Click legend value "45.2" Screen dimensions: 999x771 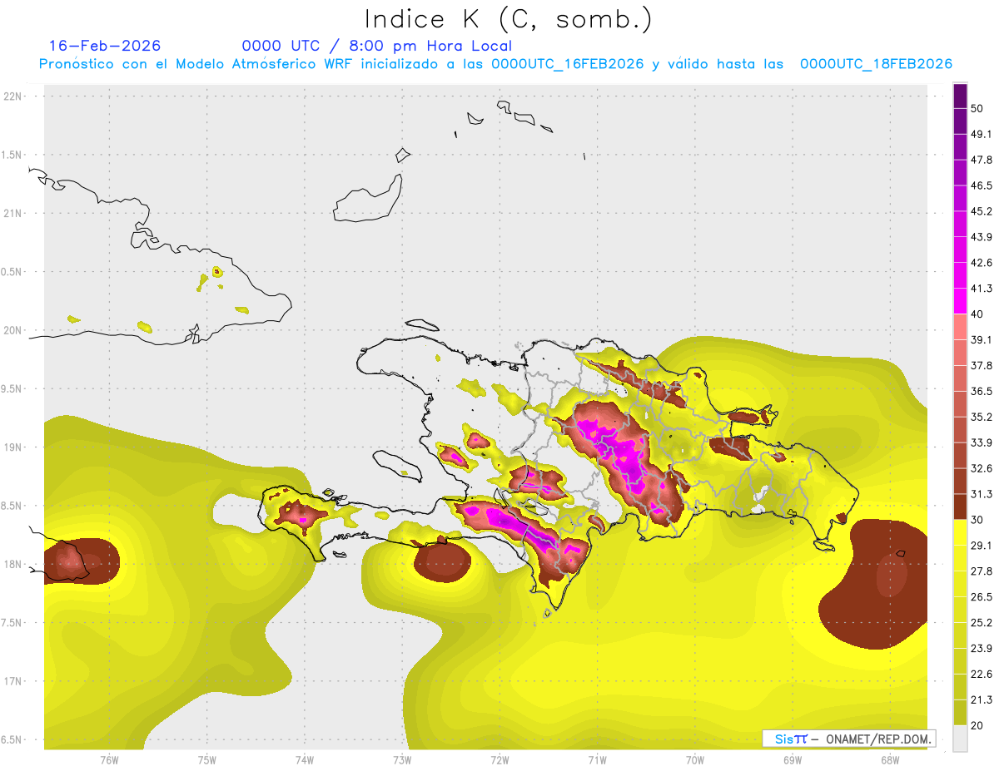pyautogui.click(x=982, y=211)
